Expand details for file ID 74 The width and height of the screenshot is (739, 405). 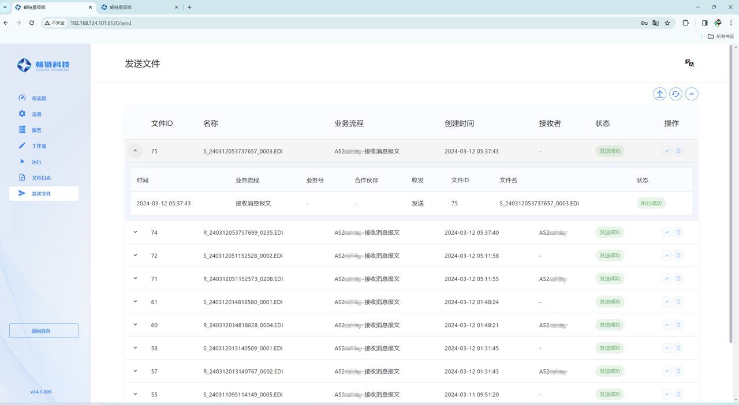tap(136, 232)
